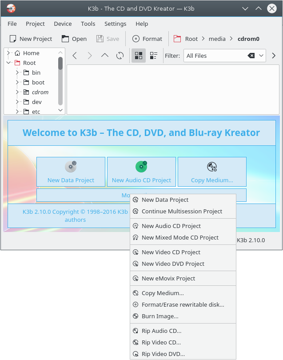283x360 pixels.
Task: Open a project with the Open icon
Action: pos(65,39)
